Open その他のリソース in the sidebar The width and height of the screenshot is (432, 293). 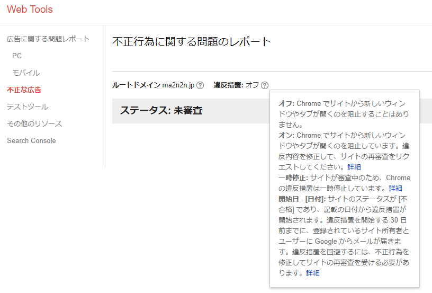coord(34,123)
